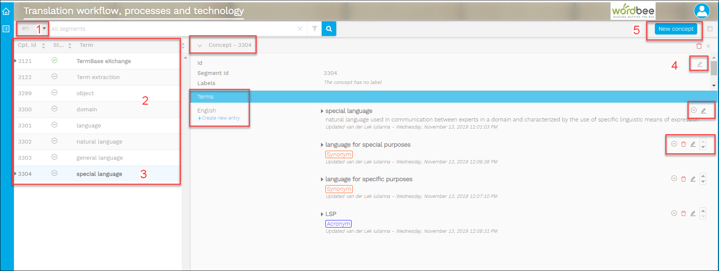
Task: Sort by the Cpt. id column
Action: pos(44,45)
